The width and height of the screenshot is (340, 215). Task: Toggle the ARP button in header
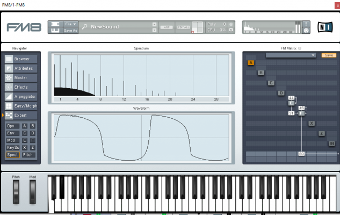pos(167,27)
